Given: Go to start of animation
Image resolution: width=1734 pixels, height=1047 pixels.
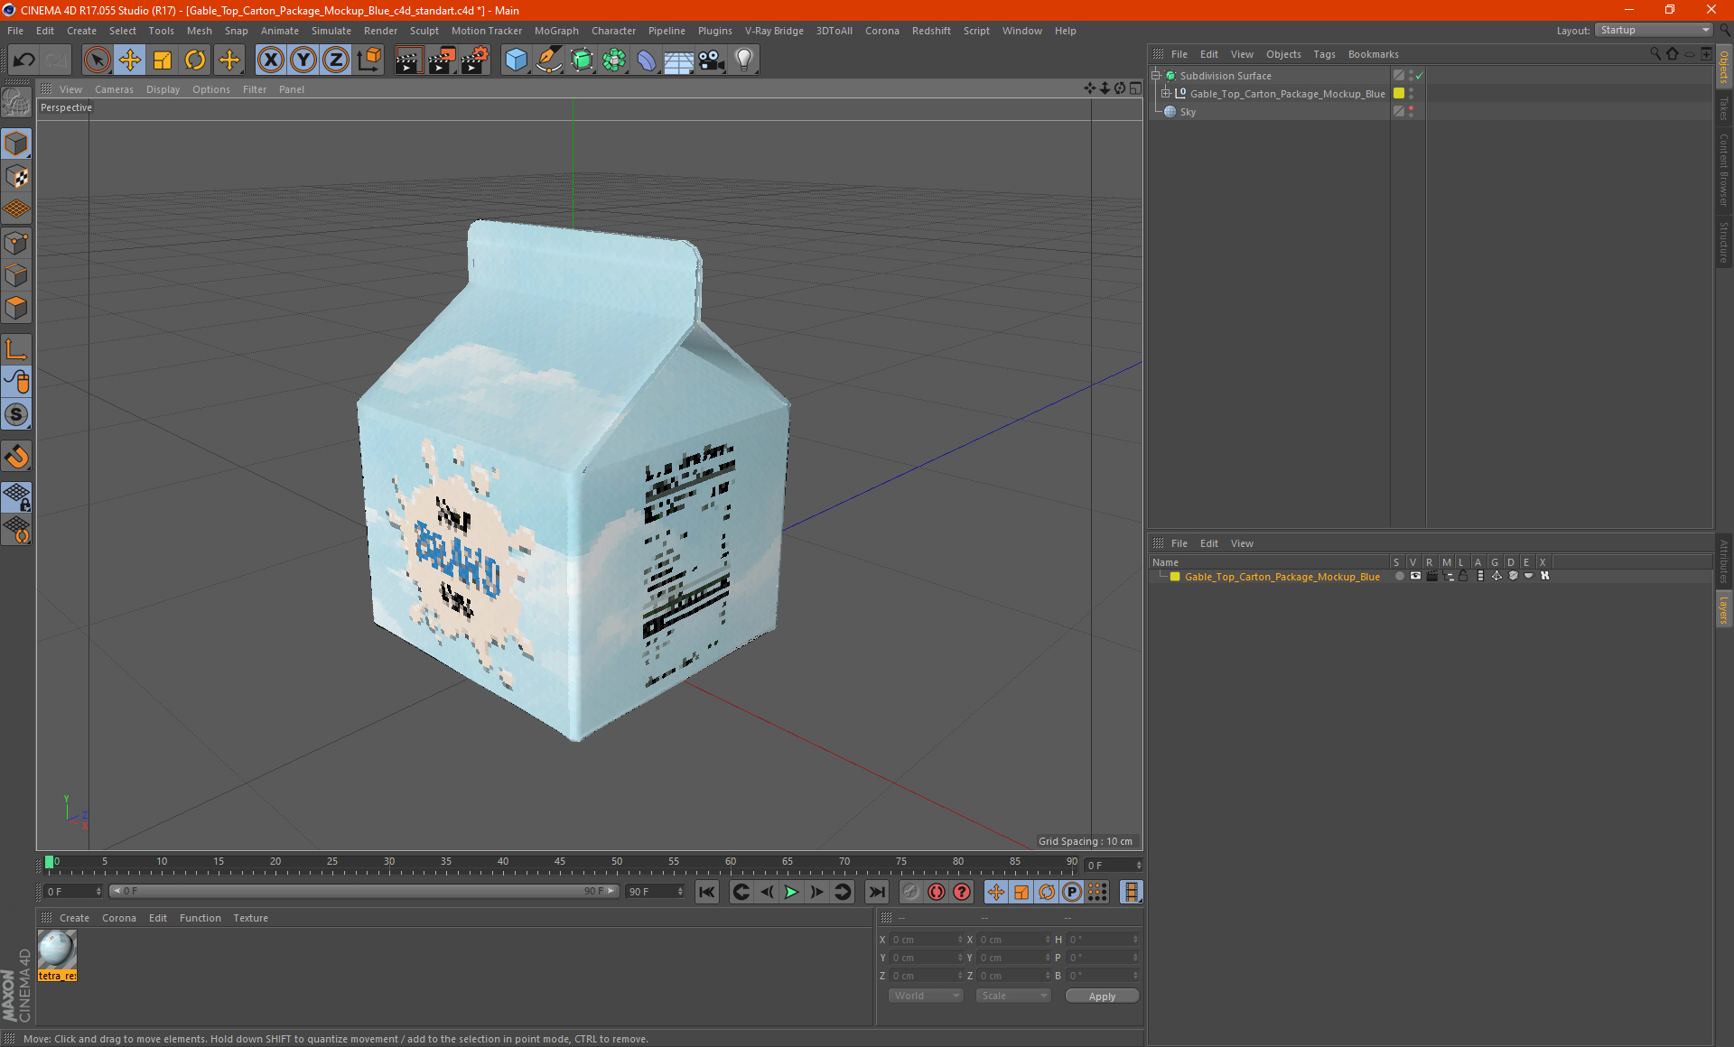Looking at the screenshot, I should point(707,892).
